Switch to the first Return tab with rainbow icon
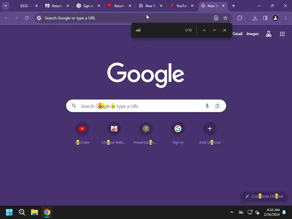The height and width of the screenshot is (219, 292). (x=57, y=6)
